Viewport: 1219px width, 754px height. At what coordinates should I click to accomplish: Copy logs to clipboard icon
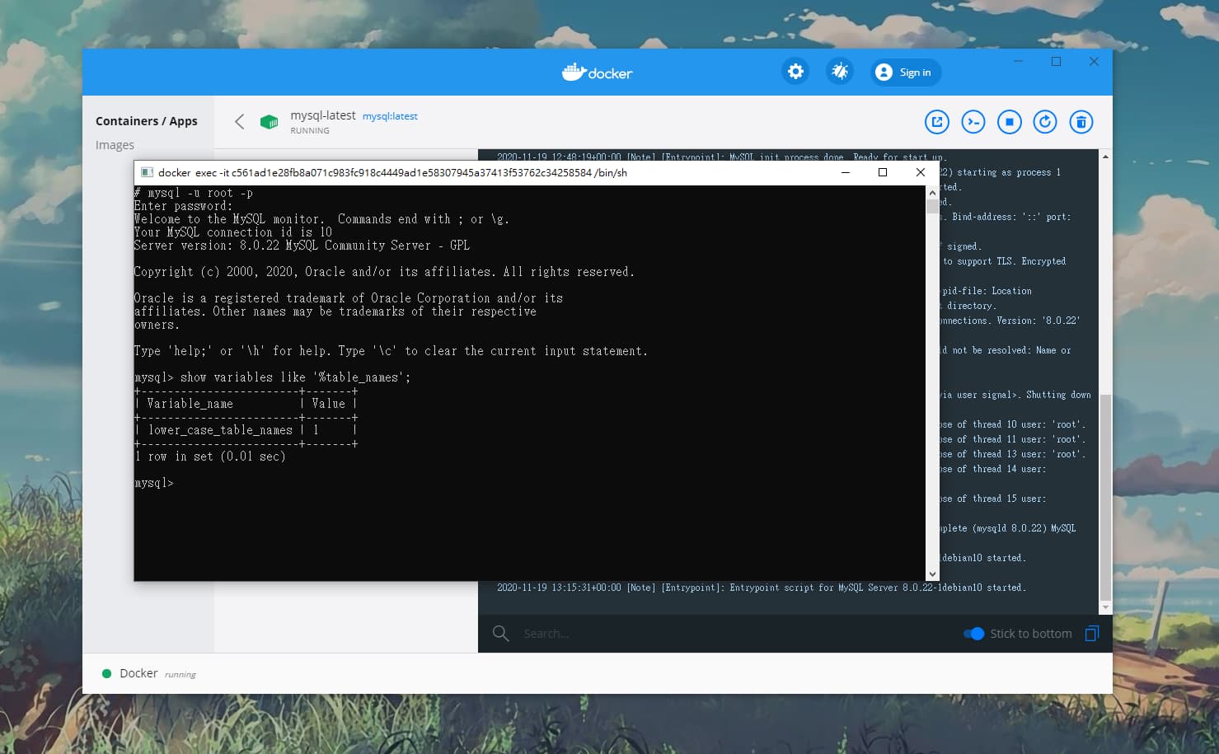click(x=1092, y=634)
